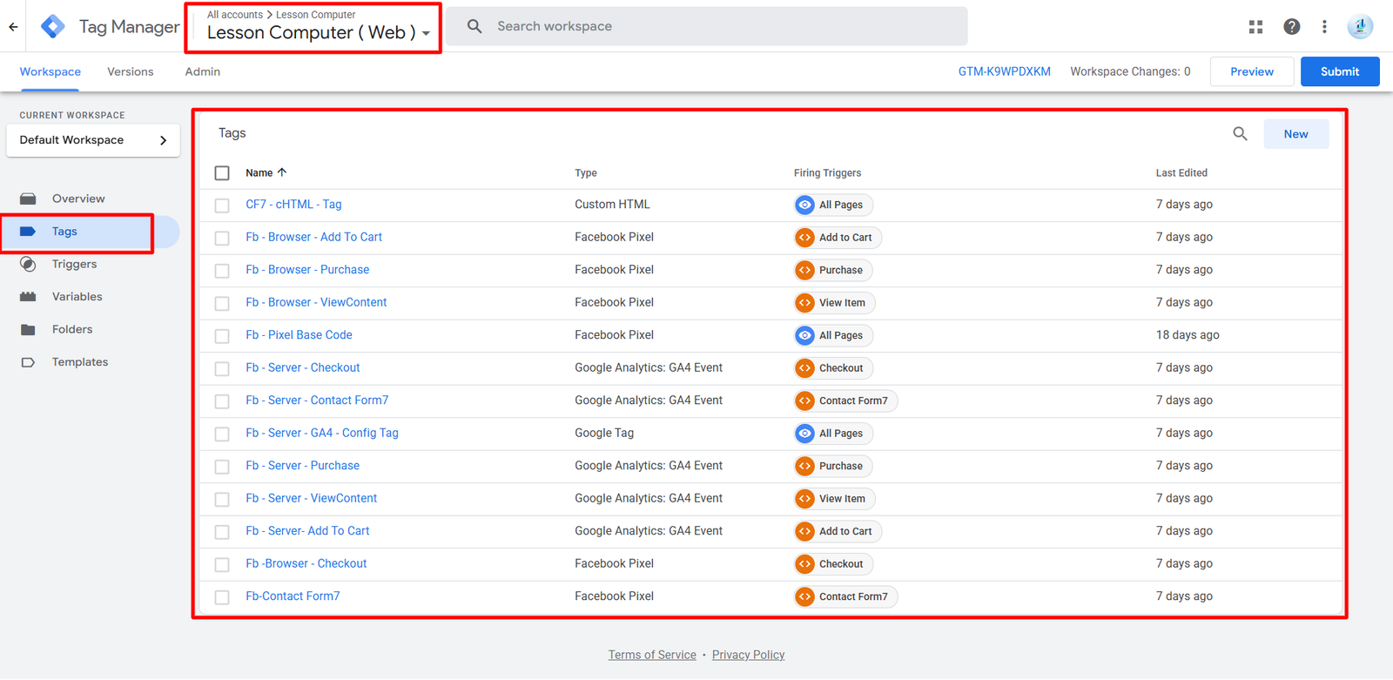The image size is (1393, 680).
Task: Open Variables in the sidebar
Action: 77,297
